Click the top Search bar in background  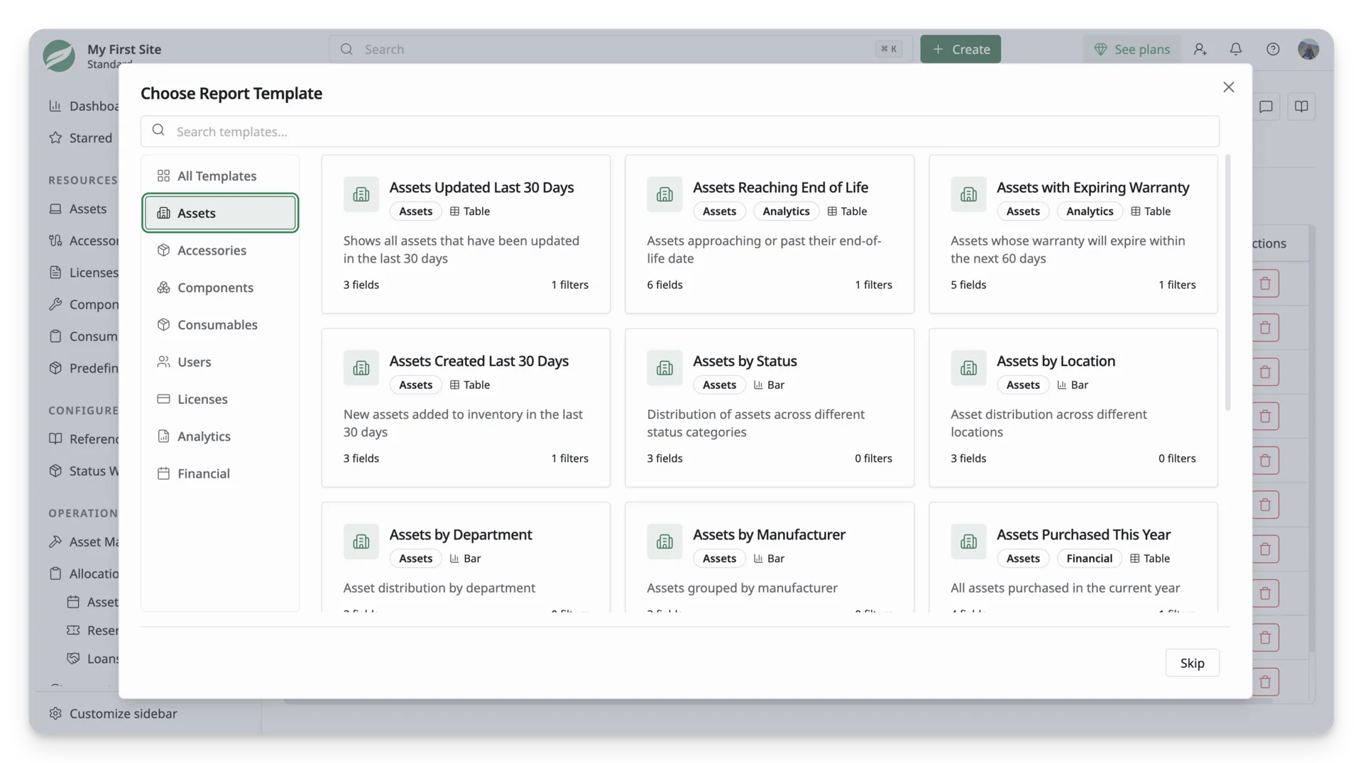[x=620, y=49]
